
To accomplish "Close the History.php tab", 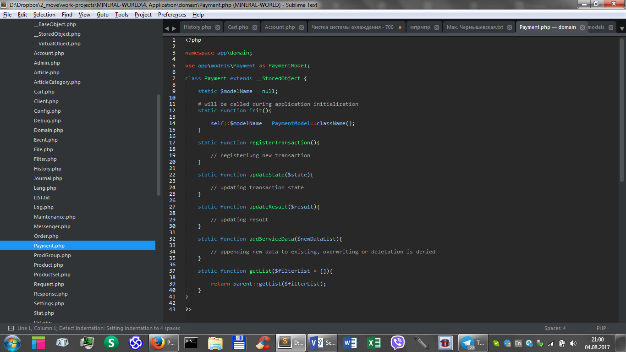I will (x=218, y=27).
